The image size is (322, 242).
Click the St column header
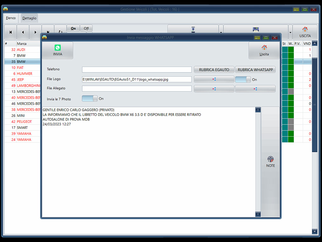[284, 43]
